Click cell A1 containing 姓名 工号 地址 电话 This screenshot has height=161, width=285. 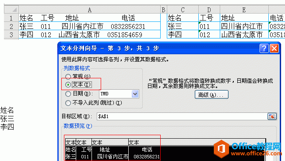click(x=90, y=18)
